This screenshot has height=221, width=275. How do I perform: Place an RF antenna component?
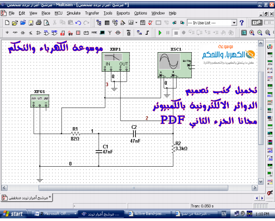click(x=110, y=33)
